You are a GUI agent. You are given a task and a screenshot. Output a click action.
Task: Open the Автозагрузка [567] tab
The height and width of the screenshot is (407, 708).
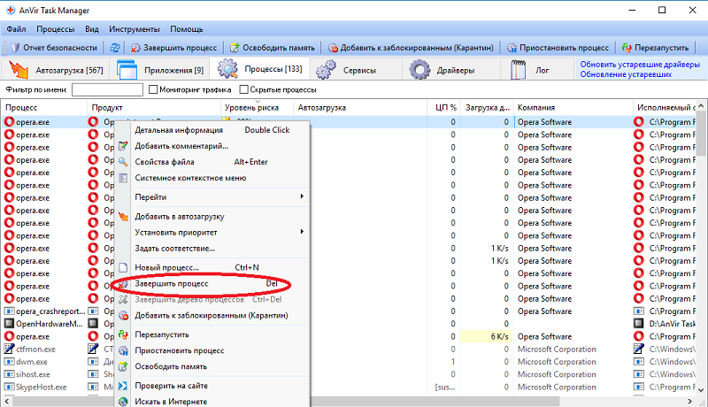pyautogui.click(x=56, y=70)
